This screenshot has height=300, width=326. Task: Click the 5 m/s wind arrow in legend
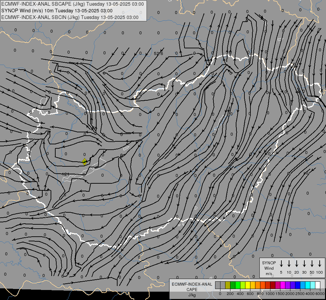[281, 264]
